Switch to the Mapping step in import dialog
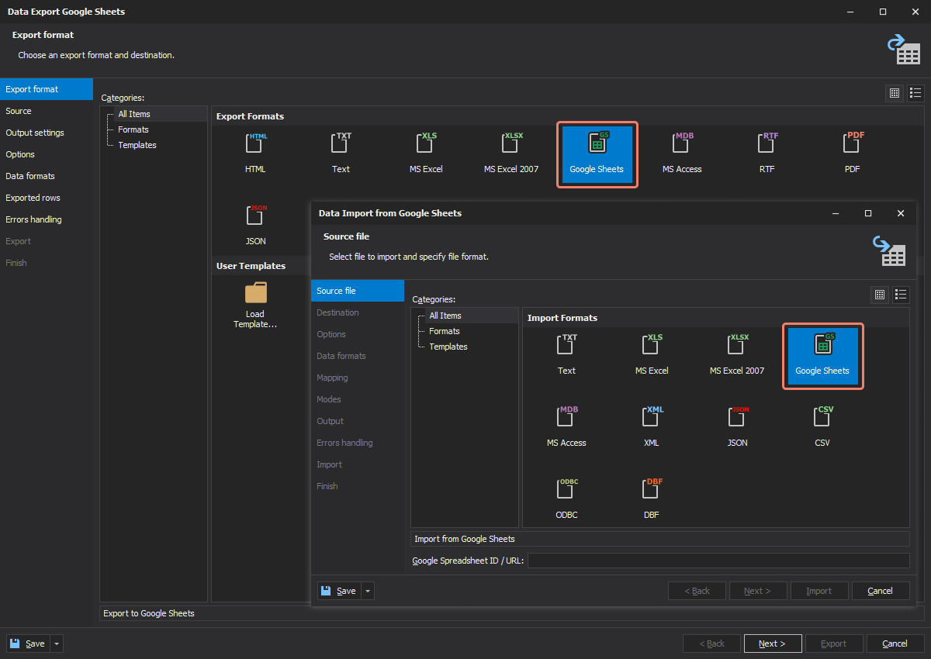 (x=332, y=378)
